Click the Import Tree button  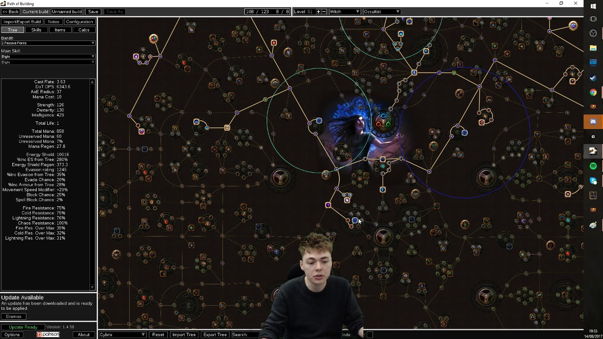point(184,335)
